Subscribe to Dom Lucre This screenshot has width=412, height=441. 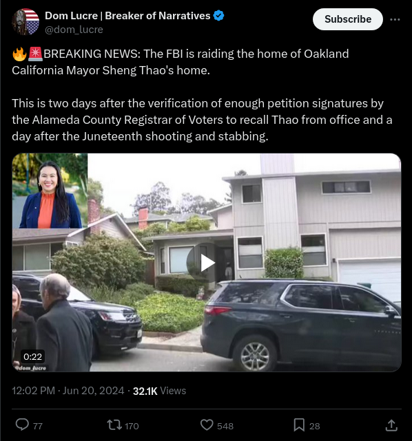(348, 19)
